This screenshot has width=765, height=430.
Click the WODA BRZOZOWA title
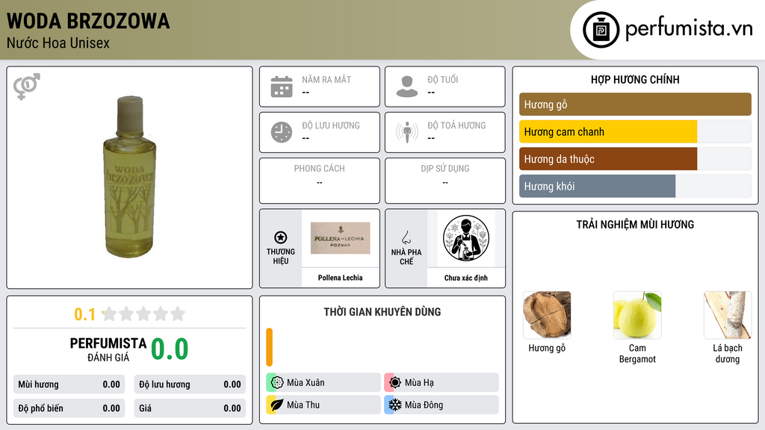click(x=88, y=21)
